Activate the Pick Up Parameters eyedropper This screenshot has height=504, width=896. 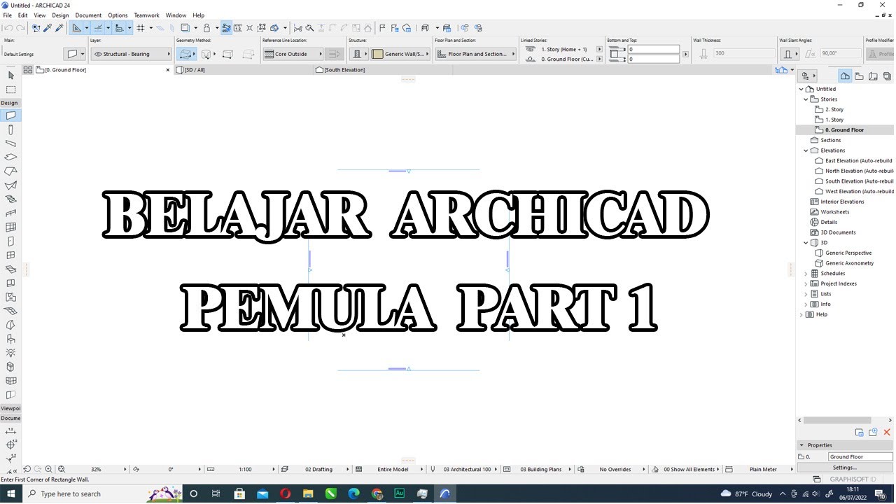click(48, 28)
